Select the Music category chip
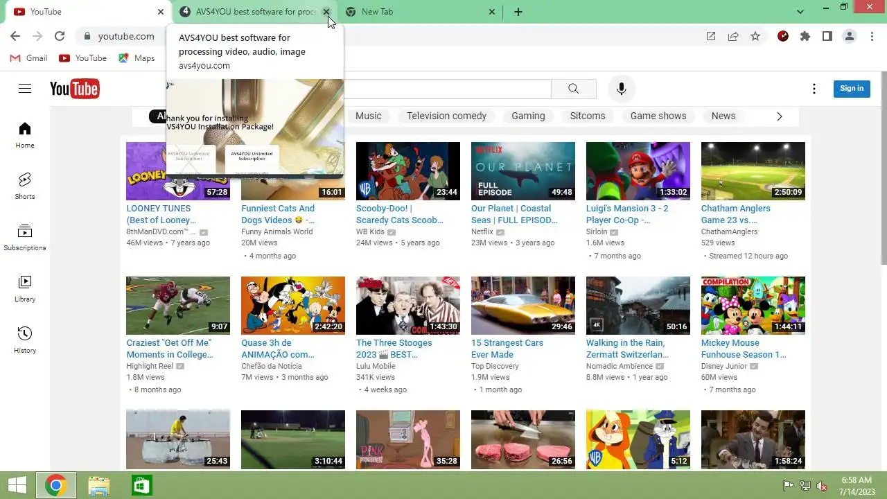Screen dimensions: 887x499 point(369,116)
